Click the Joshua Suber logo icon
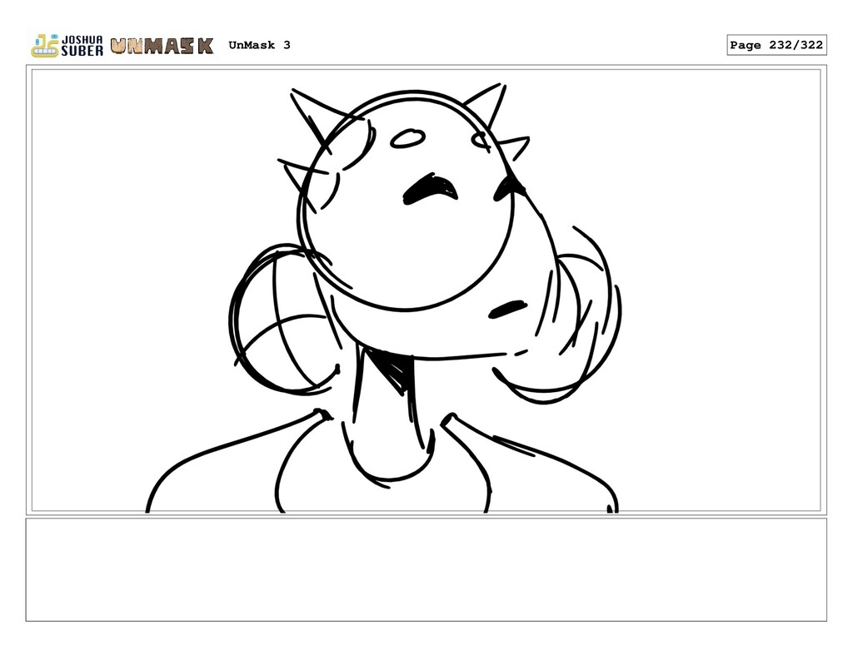The image size is (853, 660). (x=67, y=46)
